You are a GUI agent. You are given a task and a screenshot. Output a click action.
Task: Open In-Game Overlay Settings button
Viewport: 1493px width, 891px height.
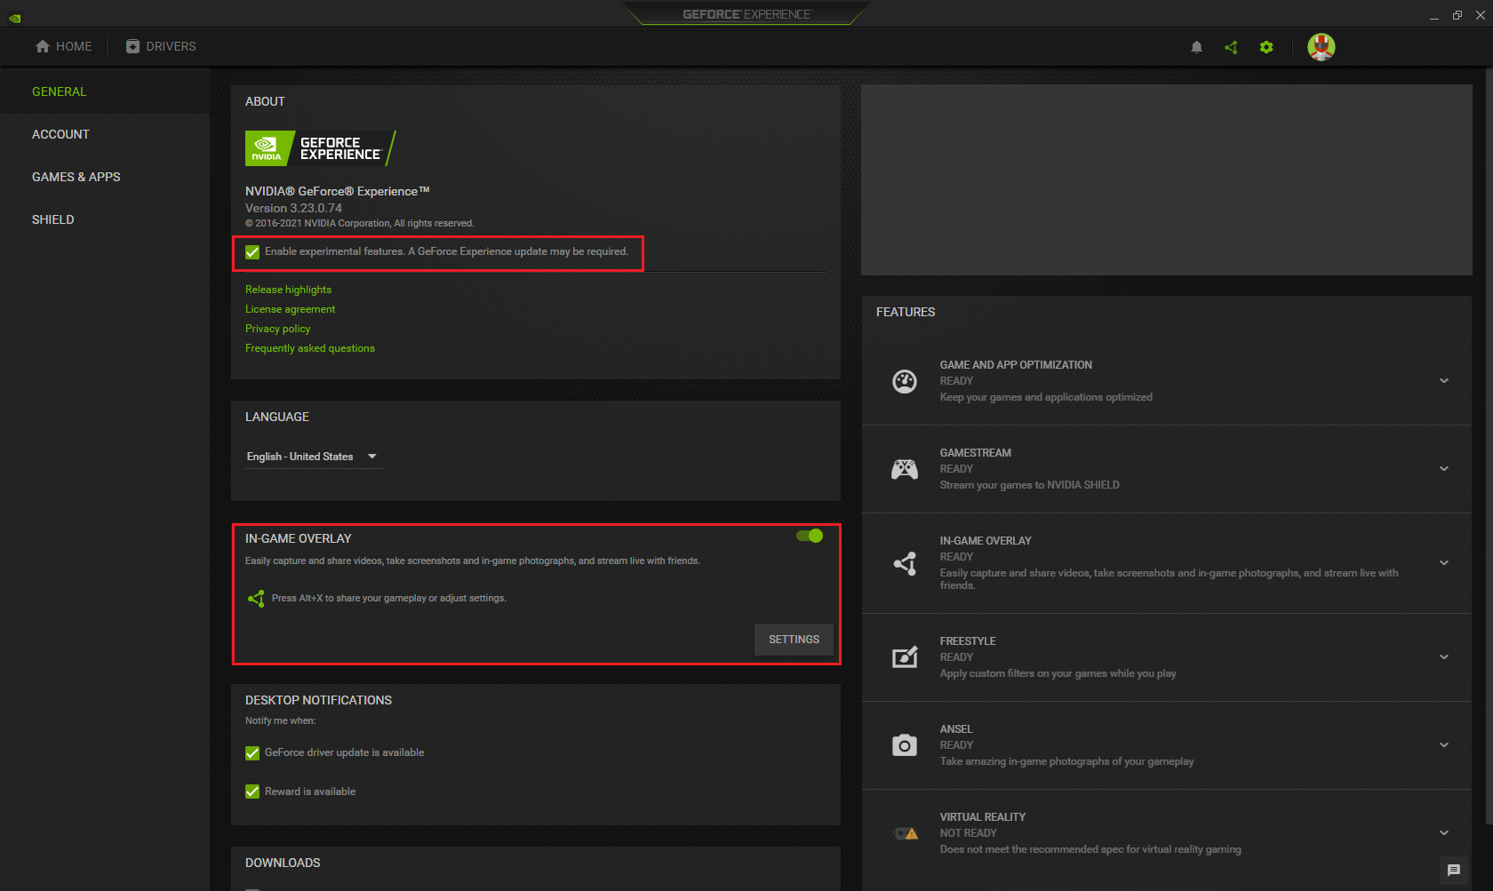tap(794, 640)
